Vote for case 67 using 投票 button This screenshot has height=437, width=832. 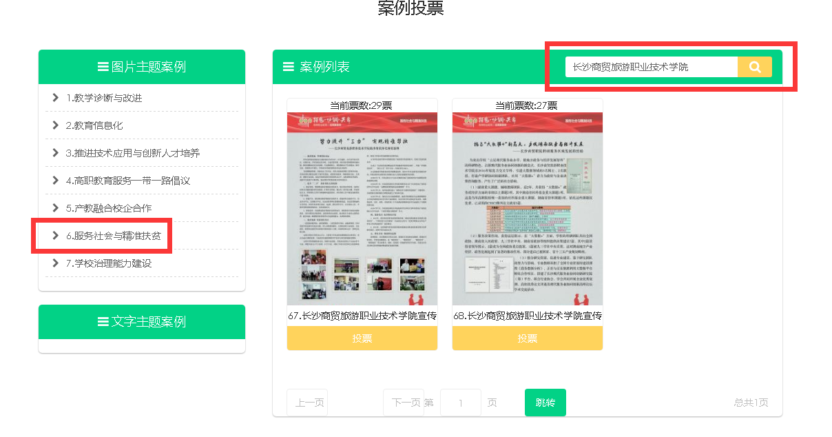click(362, 338)
